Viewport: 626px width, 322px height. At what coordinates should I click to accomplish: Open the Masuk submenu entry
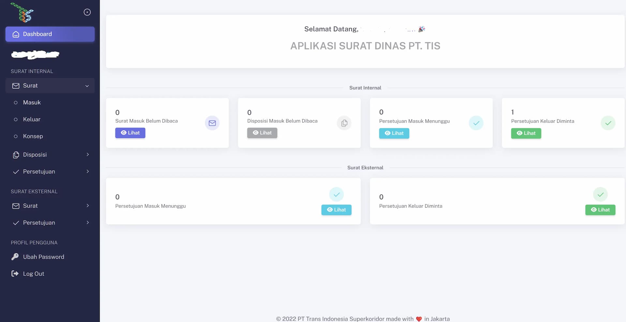pyautogui.click(x=50, y=103)
